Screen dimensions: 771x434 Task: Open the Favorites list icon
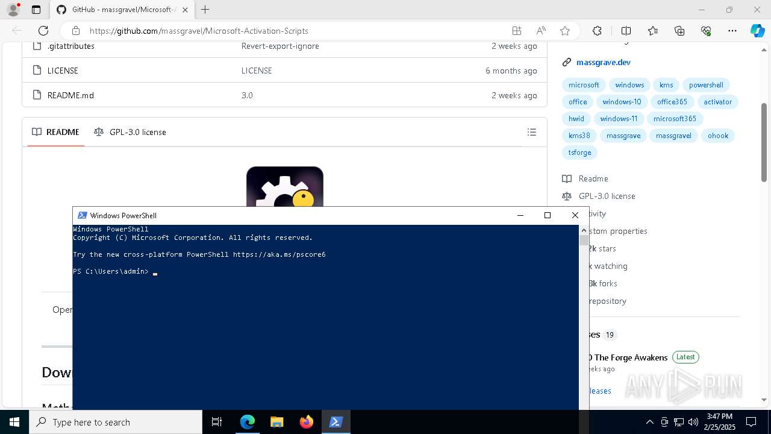(x=653, y=31)
